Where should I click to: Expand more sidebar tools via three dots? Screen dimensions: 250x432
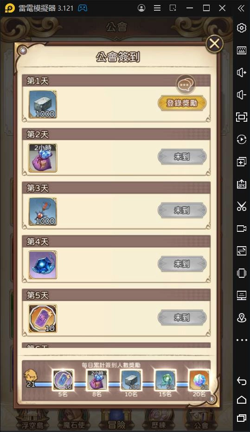coord(242,340)
